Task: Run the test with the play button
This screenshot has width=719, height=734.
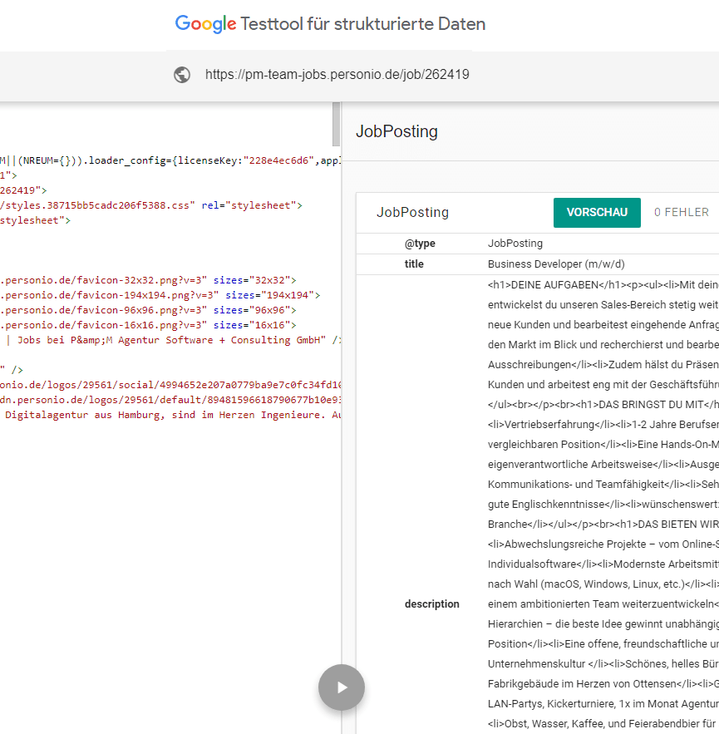Action: click(342, 687)
